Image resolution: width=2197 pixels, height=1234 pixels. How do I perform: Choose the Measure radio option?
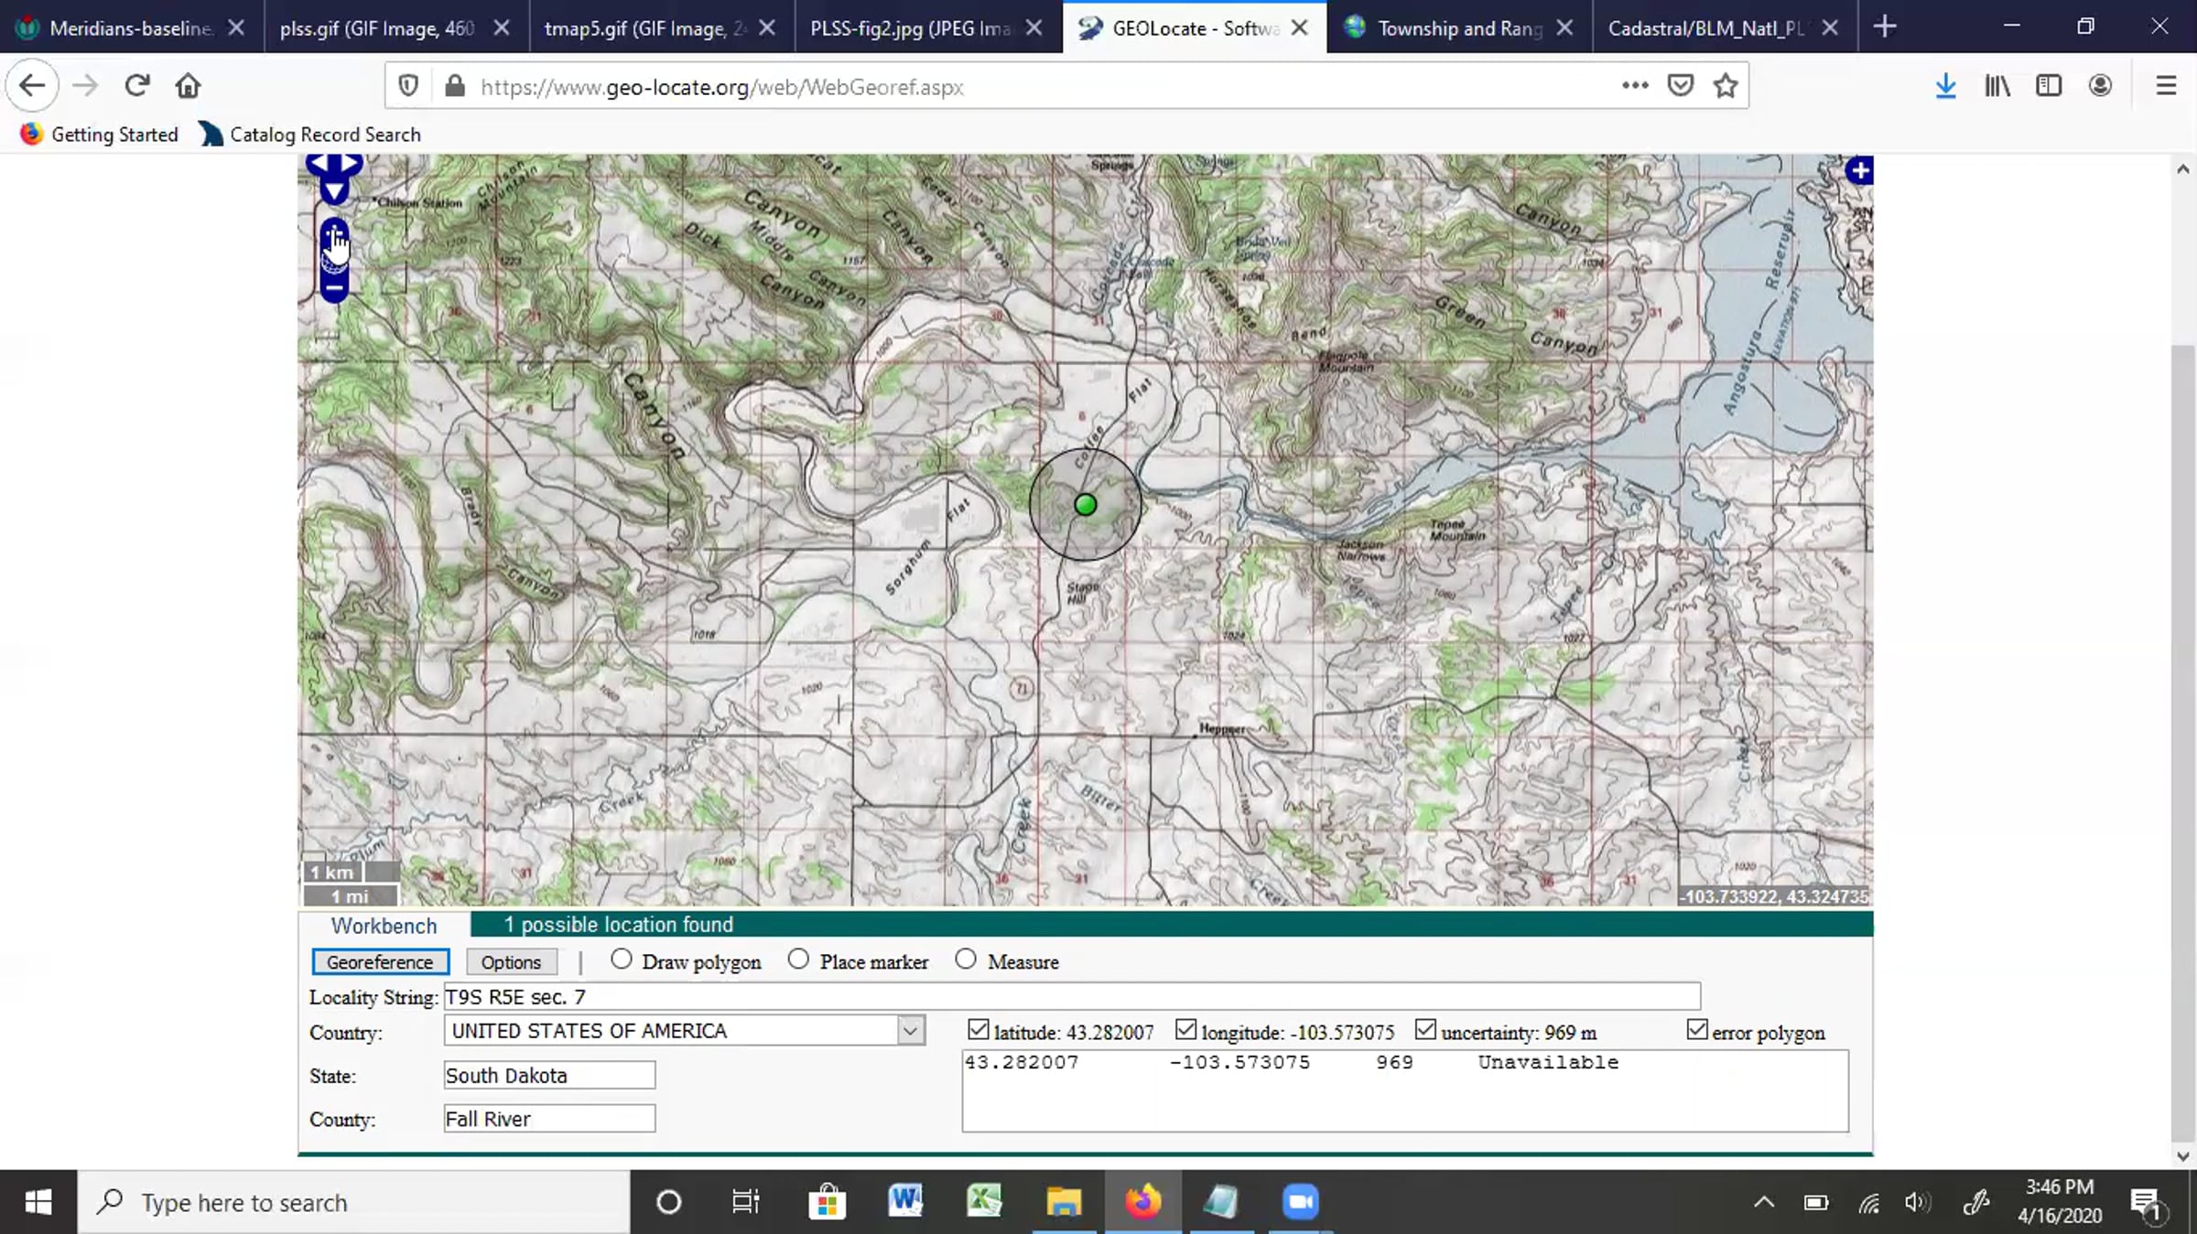(x=966, y=960)
